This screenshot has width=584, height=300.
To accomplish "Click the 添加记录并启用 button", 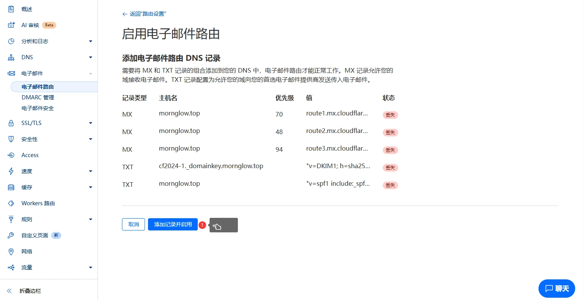I will coord(172,224).
